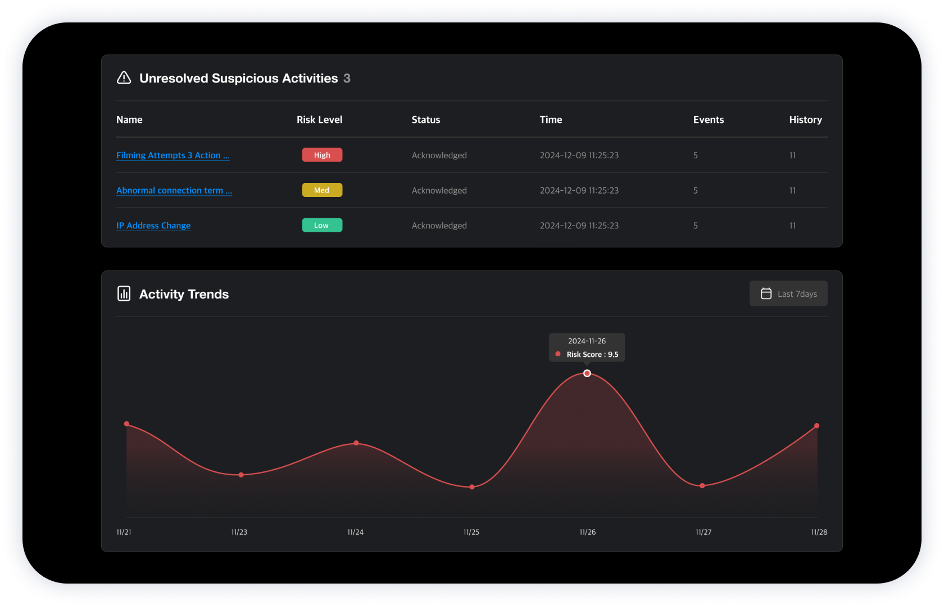944x606 pixels.
Task: Click the timestamp in the IP Address Change row
Action: click(579, 226)
